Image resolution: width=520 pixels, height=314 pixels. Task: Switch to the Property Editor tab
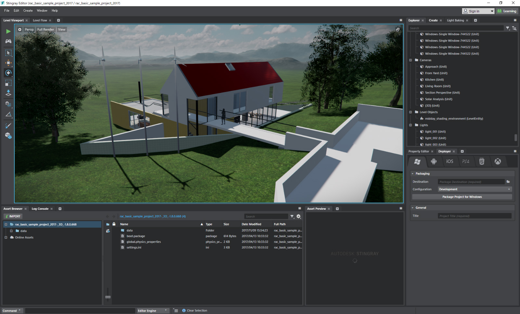419,152
